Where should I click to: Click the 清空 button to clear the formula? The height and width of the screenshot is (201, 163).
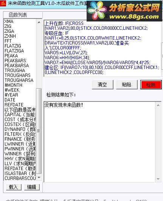pyautogui.click(x=102, y=84)
